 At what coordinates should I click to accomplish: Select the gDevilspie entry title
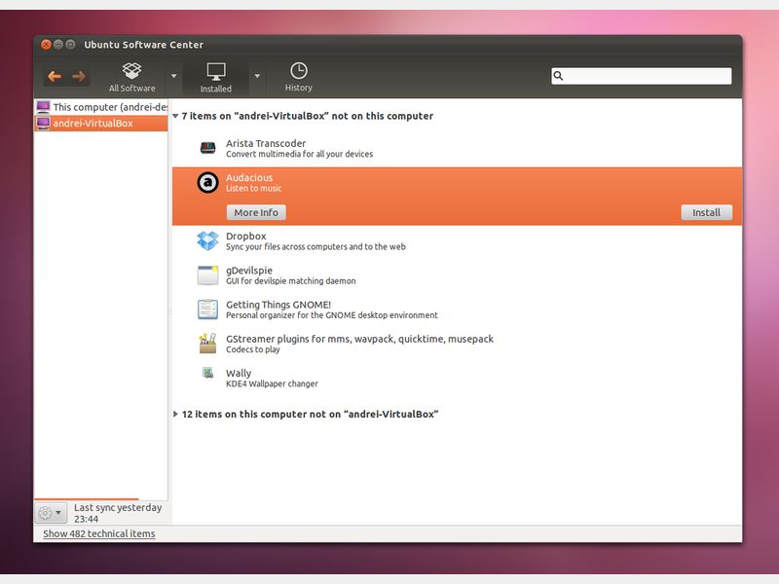[249, 271]
